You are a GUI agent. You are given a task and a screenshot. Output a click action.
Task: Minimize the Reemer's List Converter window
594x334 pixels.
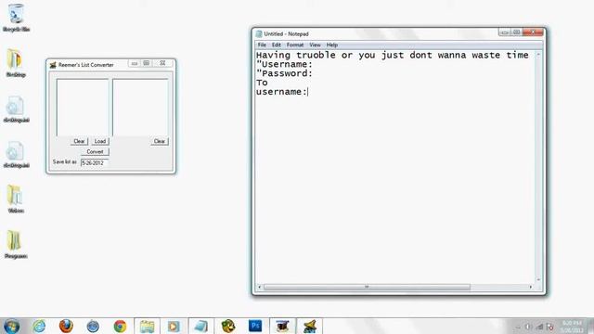tap(135, 63)
